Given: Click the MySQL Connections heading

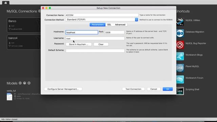Looking at the screenshot, I should [22, 11].
